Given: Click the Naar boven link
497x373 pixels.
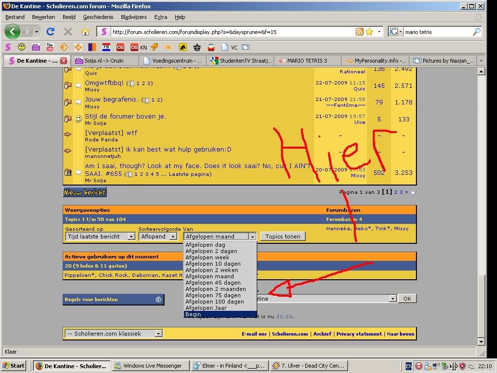Looking at the screenshot, I should (x=400, y=334).
